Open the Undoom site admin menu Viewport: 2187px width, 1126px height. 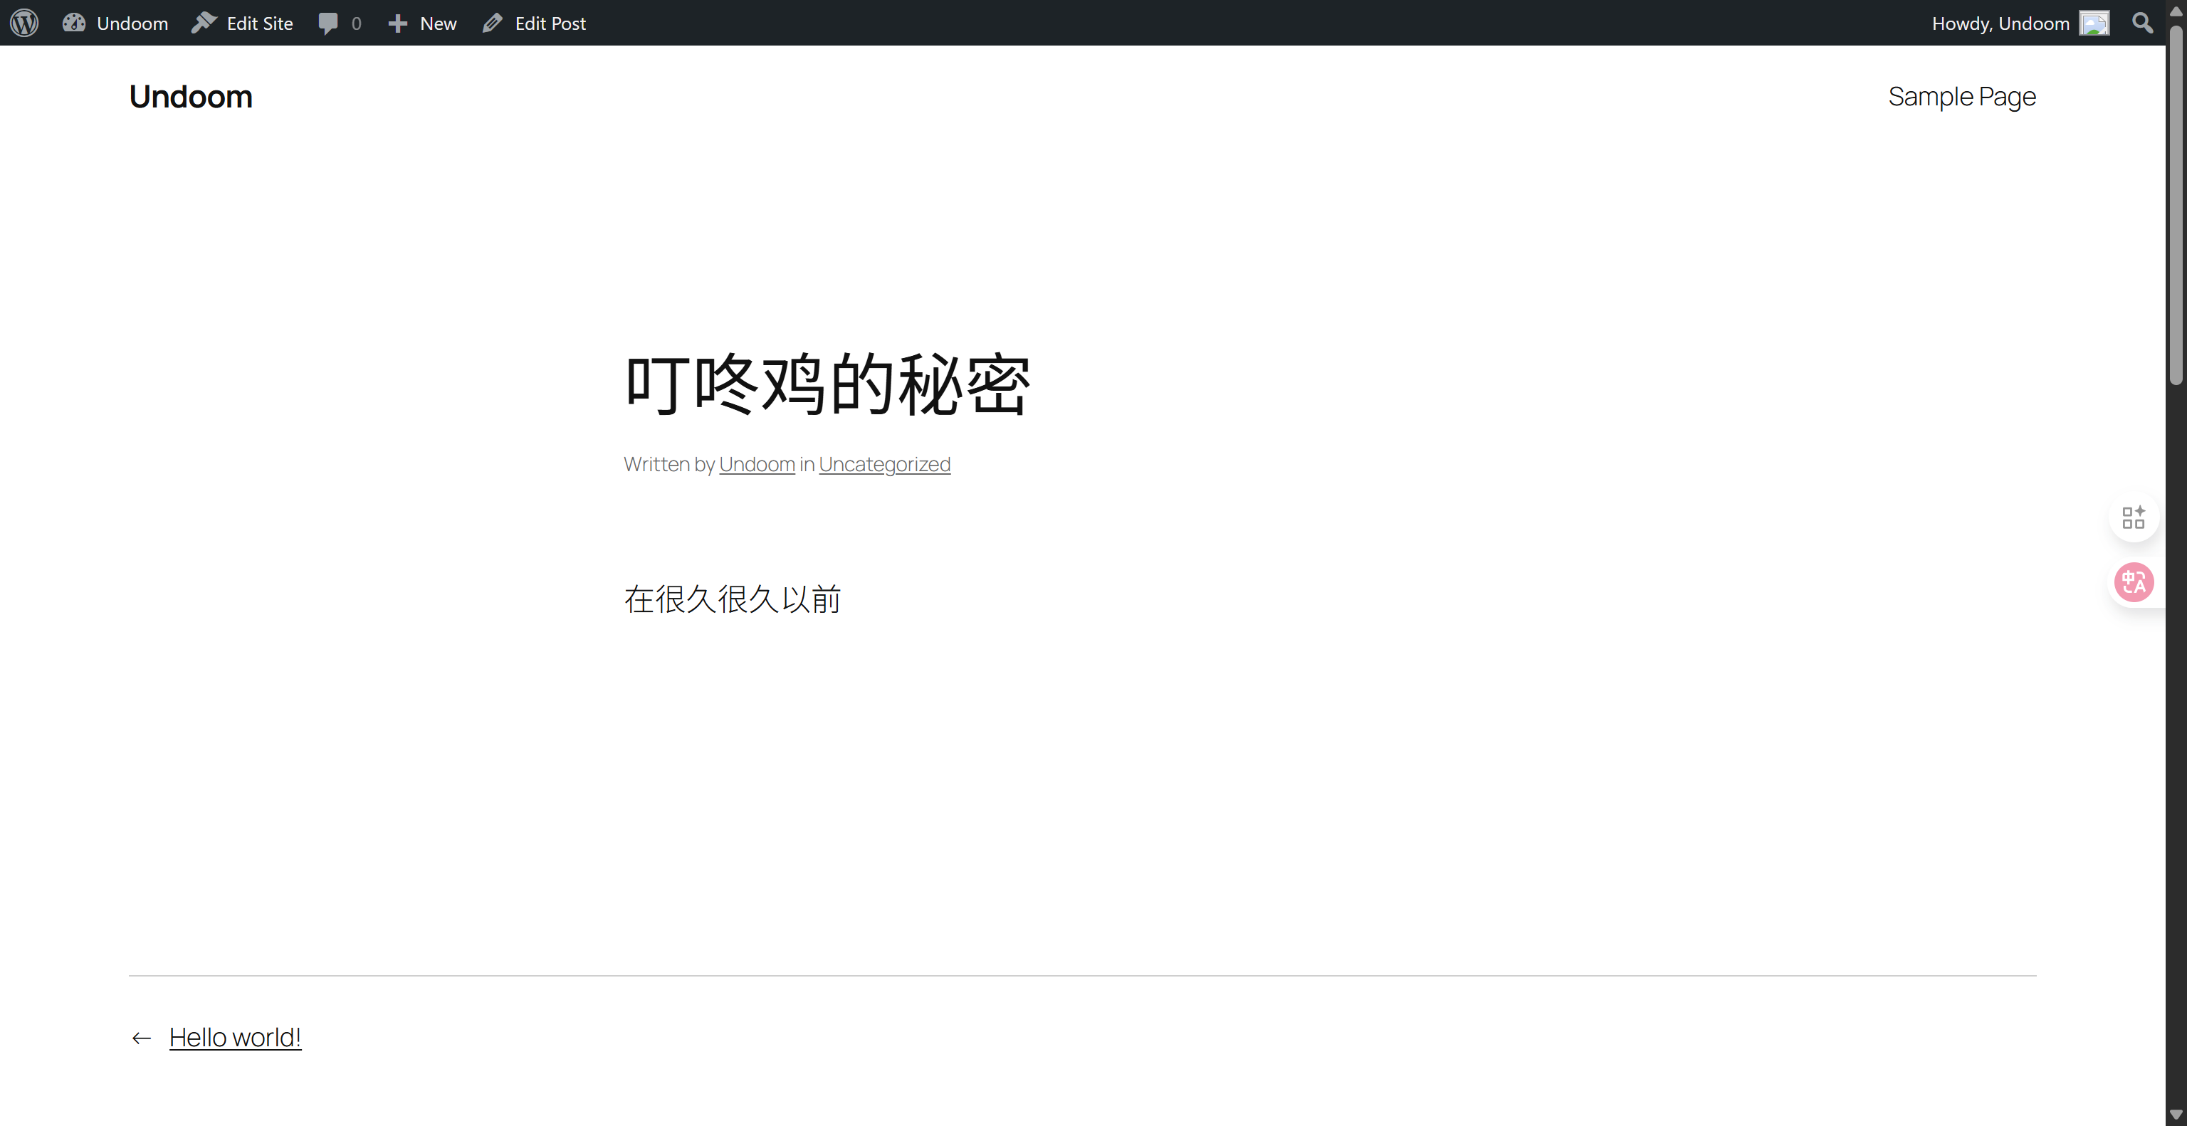click(x=132, y=23)
